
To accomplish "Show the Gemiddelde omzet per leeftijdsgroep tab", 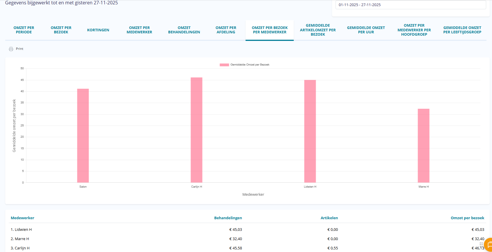I will [462, 30].
